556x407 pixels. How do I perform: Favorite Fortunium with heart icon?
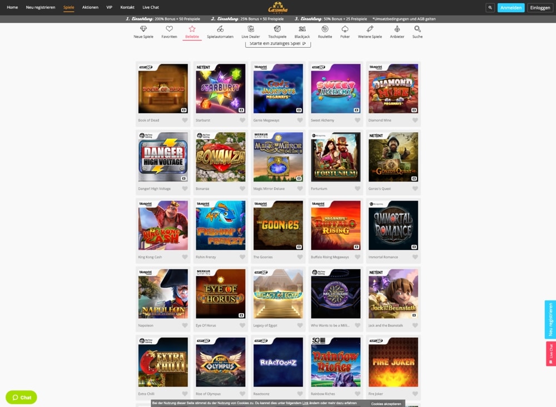(x=358, y=188)
